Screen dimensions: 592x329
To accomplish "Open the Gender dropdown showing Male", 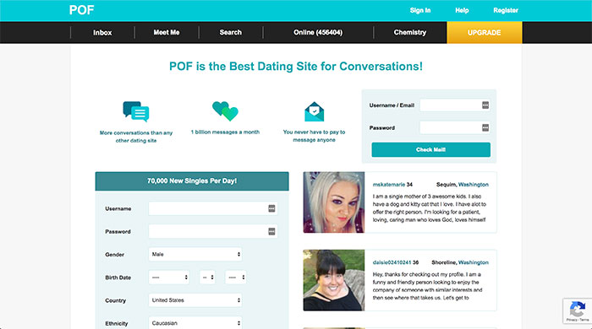I will (195, 255).
